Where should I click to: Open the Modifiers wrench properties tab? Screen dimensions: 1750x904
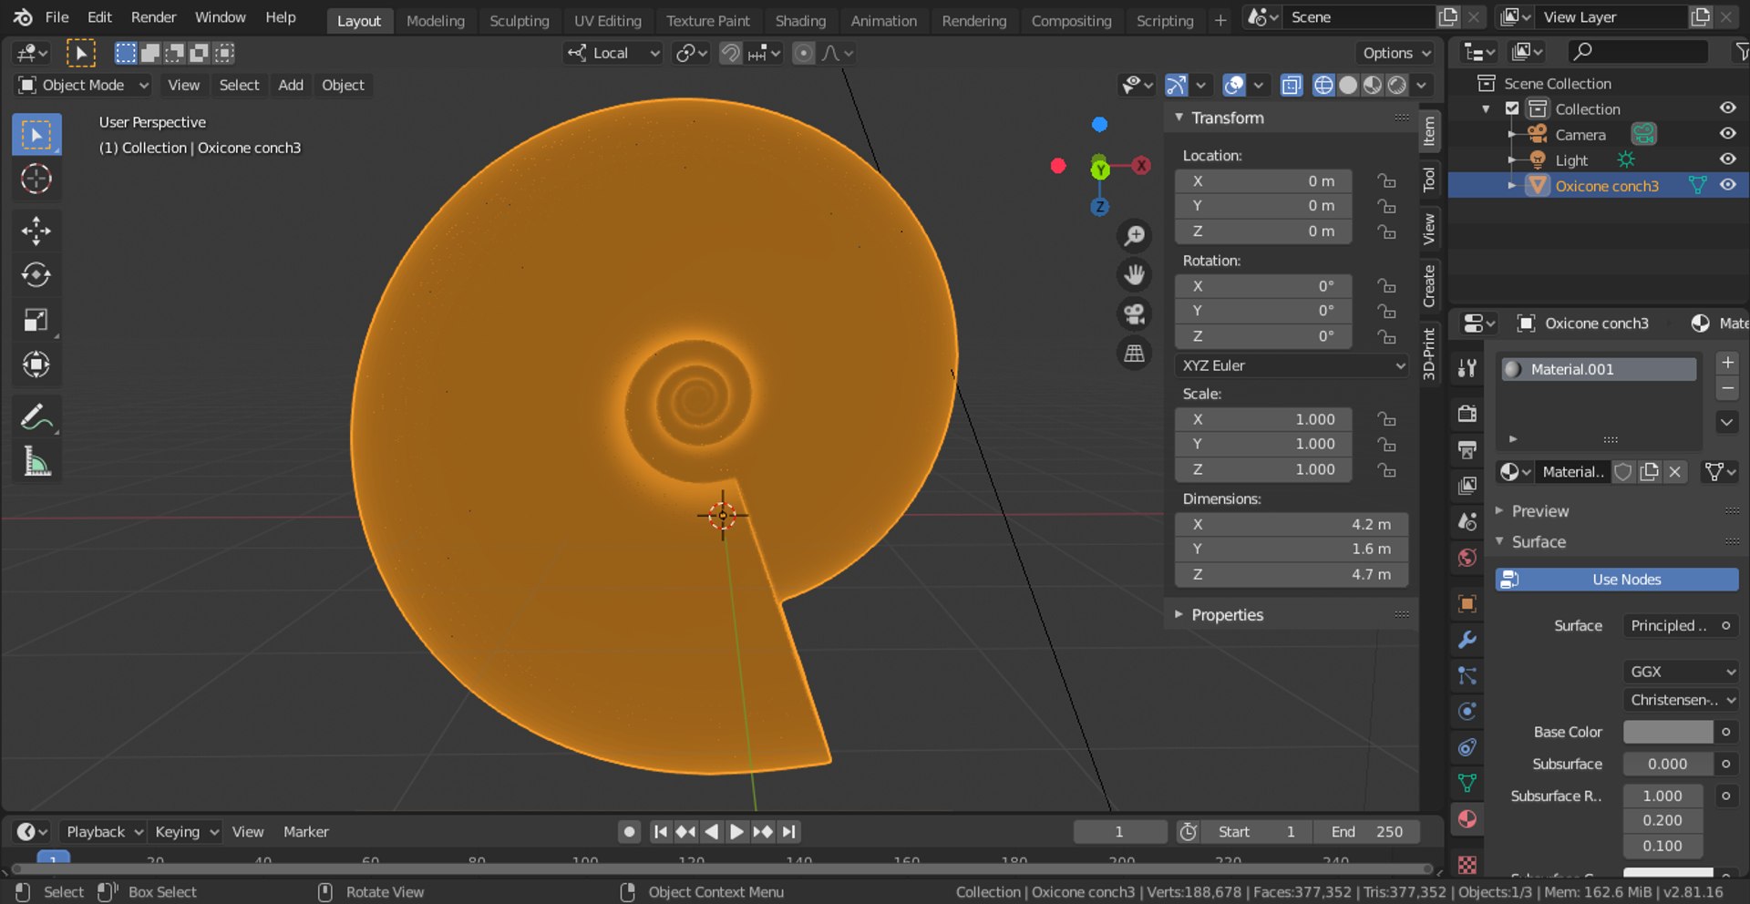1467,640
